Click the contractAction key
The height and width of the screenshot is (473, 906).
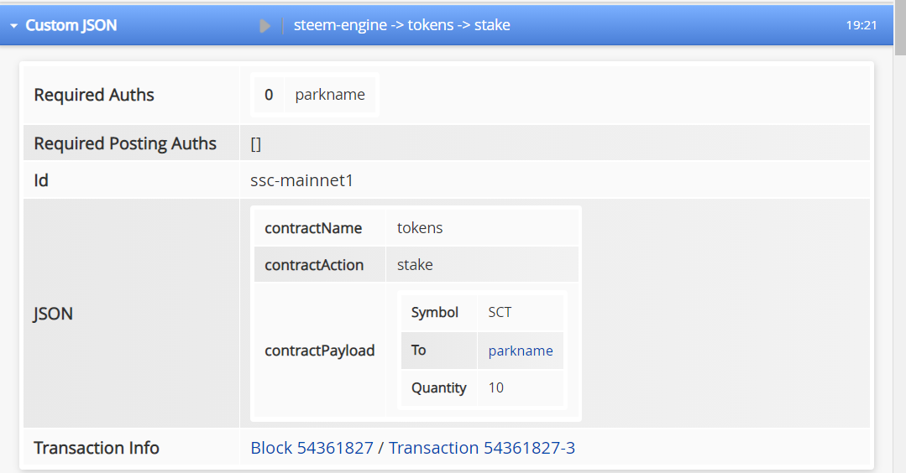(314, 265)
